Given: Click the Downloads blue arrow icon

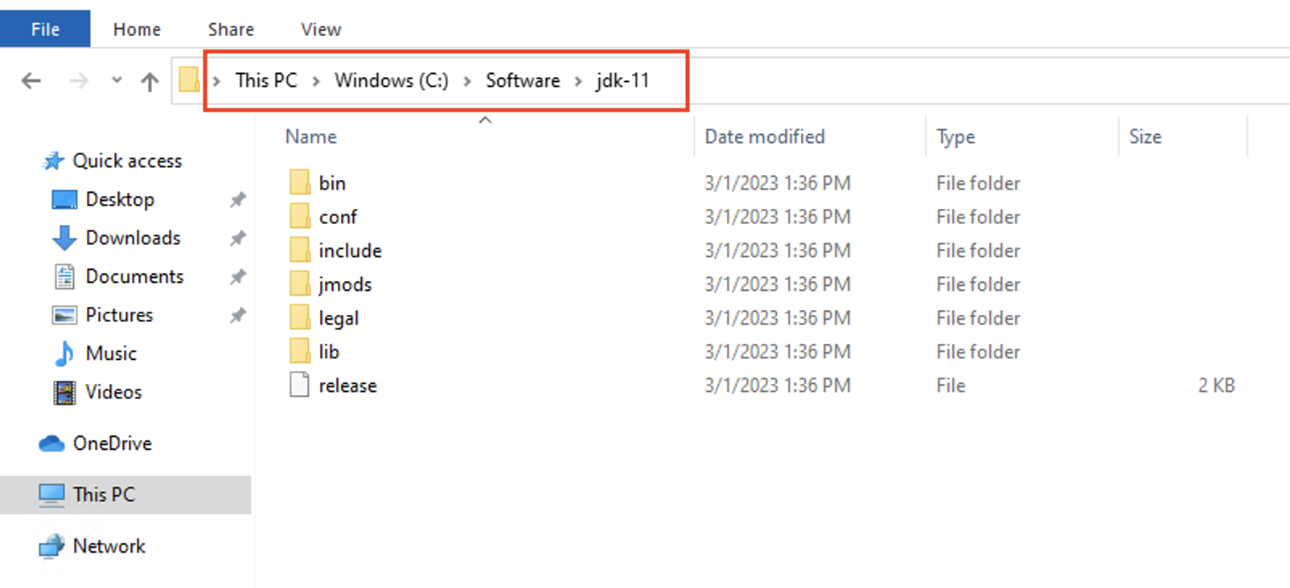Looking at the screenshot, I should [x=64, y=238].
